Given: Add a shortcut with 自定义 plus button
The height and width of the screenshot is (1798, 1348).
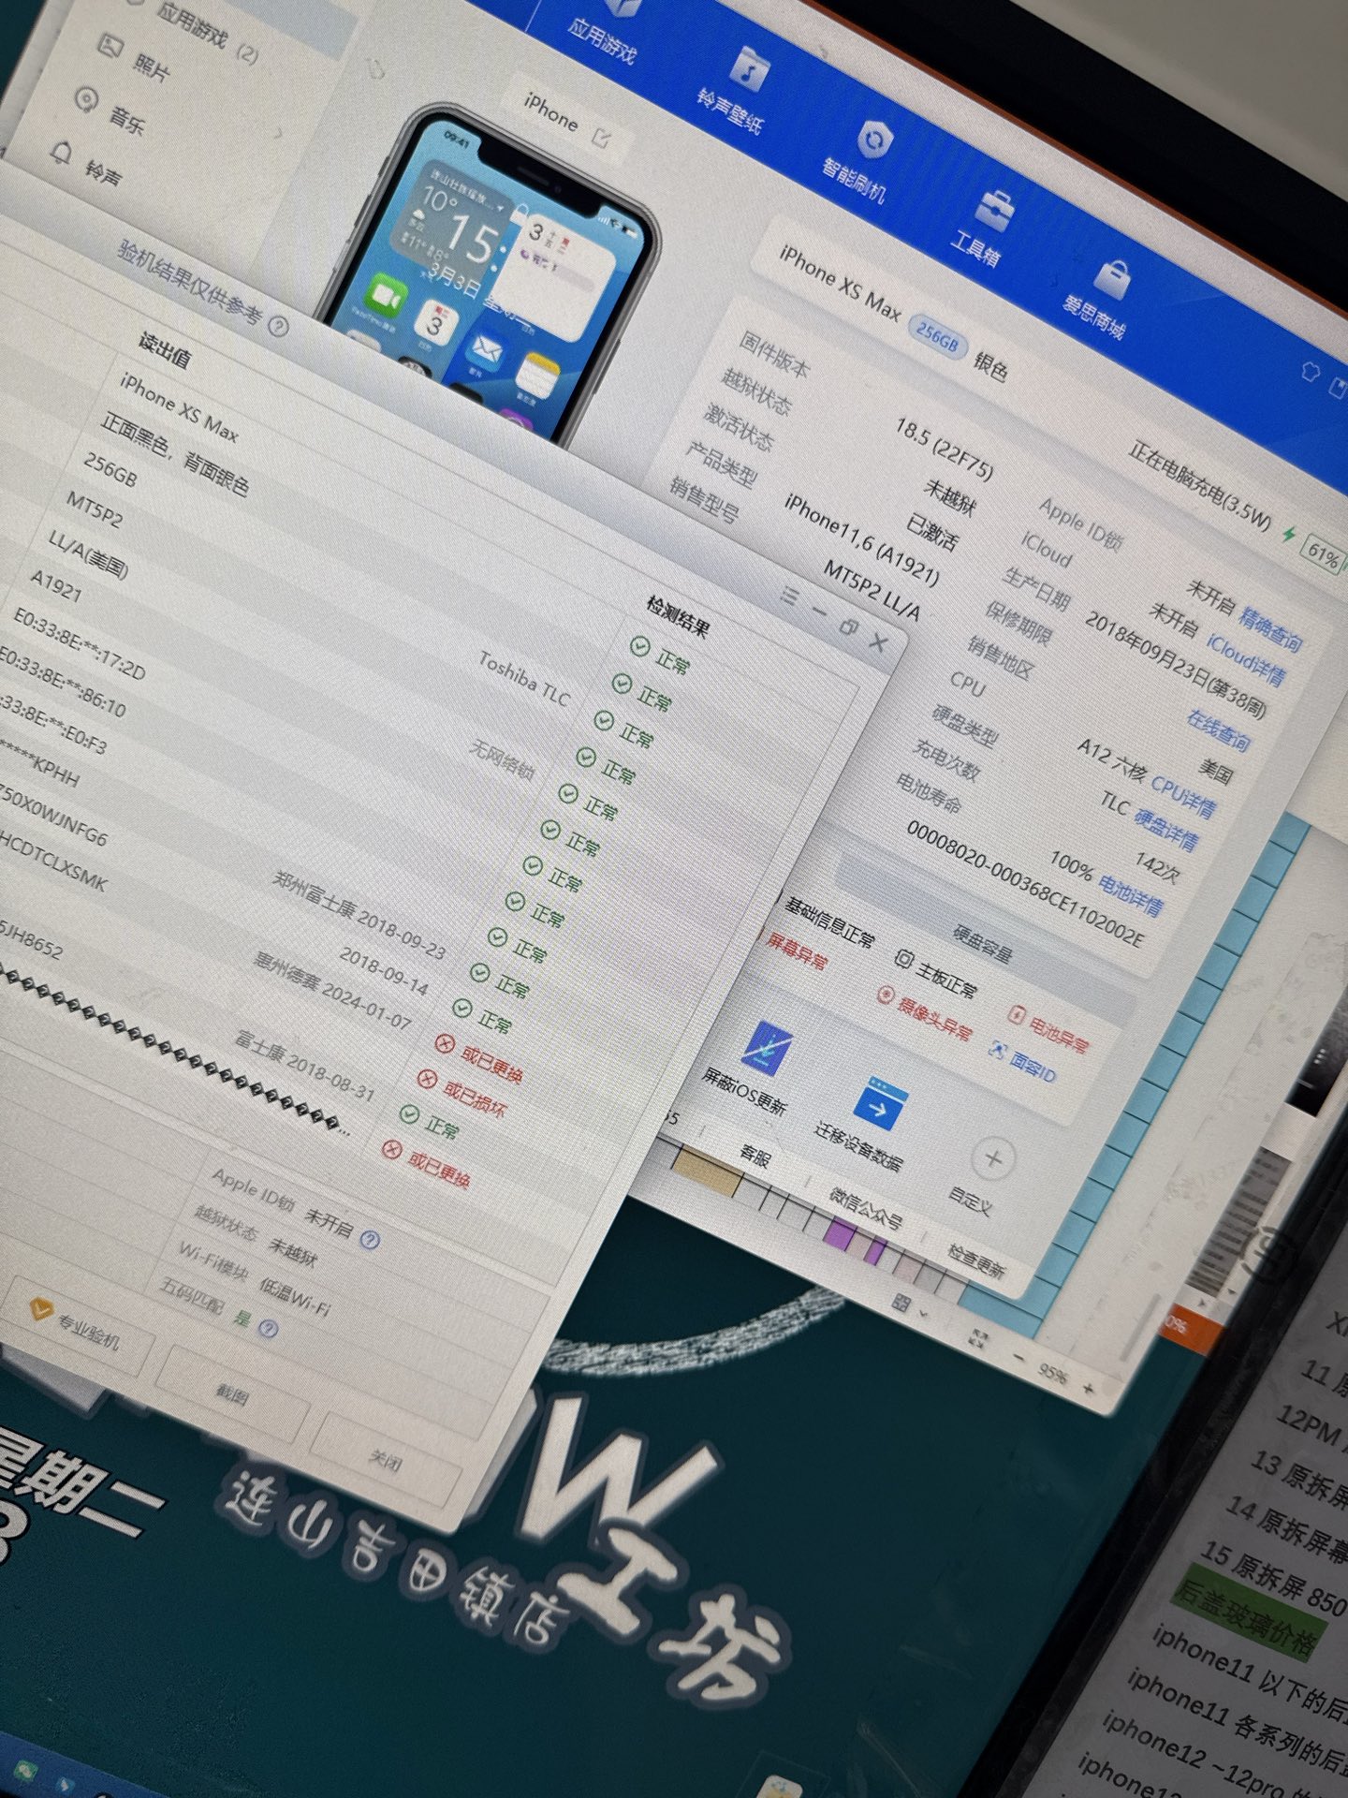Looking at the screenshot, I should [992, 1159].
